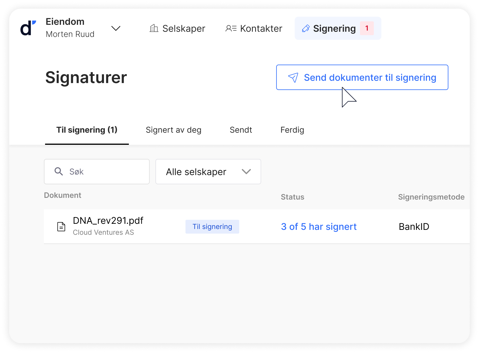479x353 pixels.
Task: Click the paper plane send icon
Action: 293,78
